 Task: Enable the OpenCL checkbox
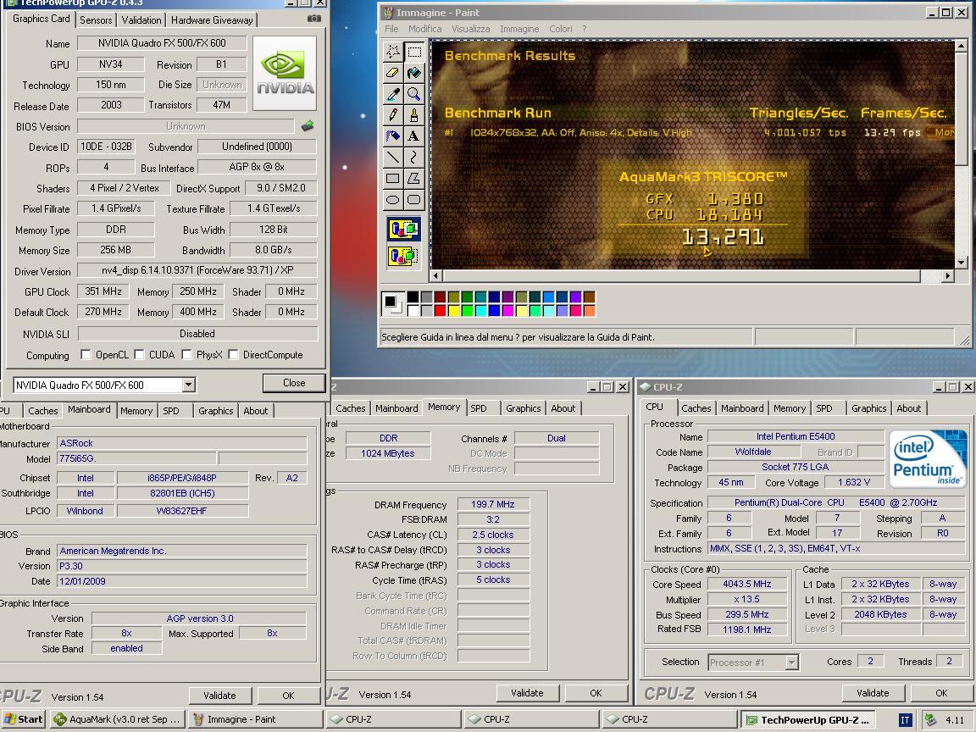click(86, 355)
